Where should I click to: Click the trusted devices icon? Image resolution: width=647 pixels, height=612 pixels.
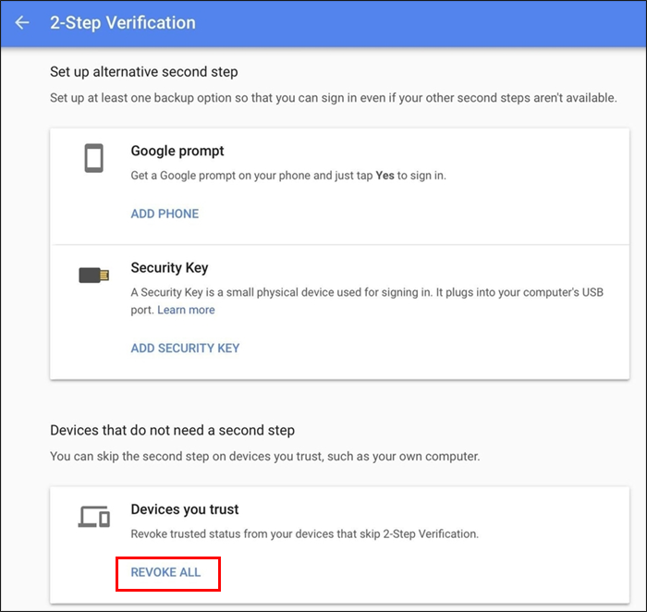(x=93, y=517)
